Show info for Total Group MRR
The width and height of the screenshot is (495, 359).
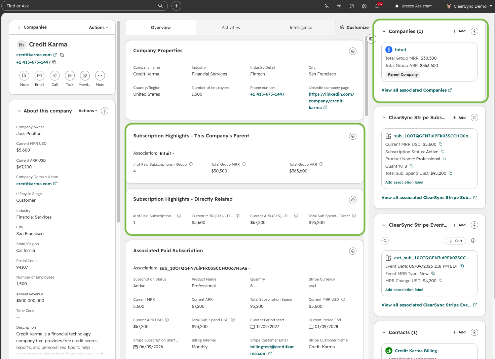[x=244, y=164]
